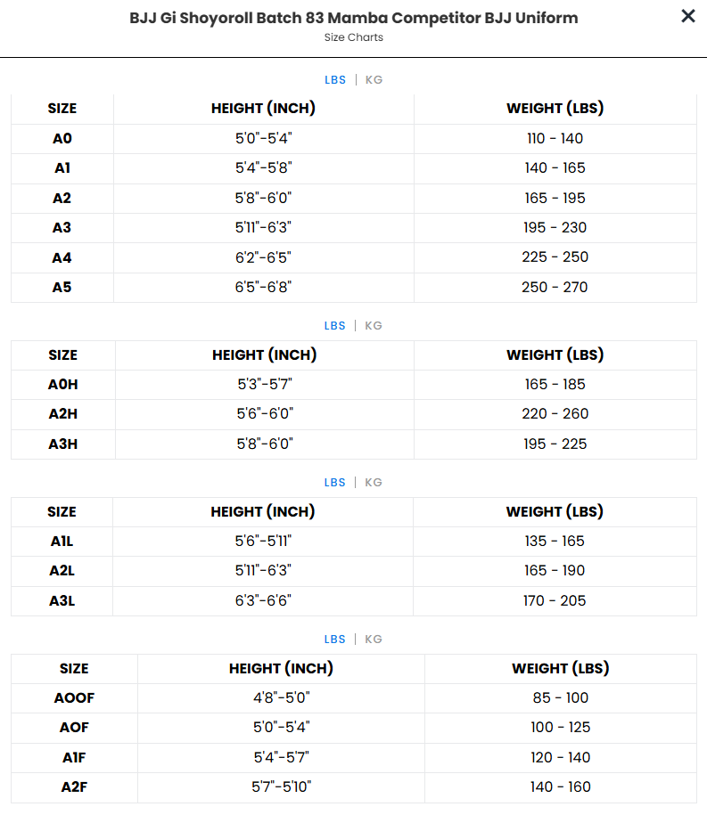Screen dimensions: 707x815
Task: Select LBS above the A1L table
Action: [335, 483]
